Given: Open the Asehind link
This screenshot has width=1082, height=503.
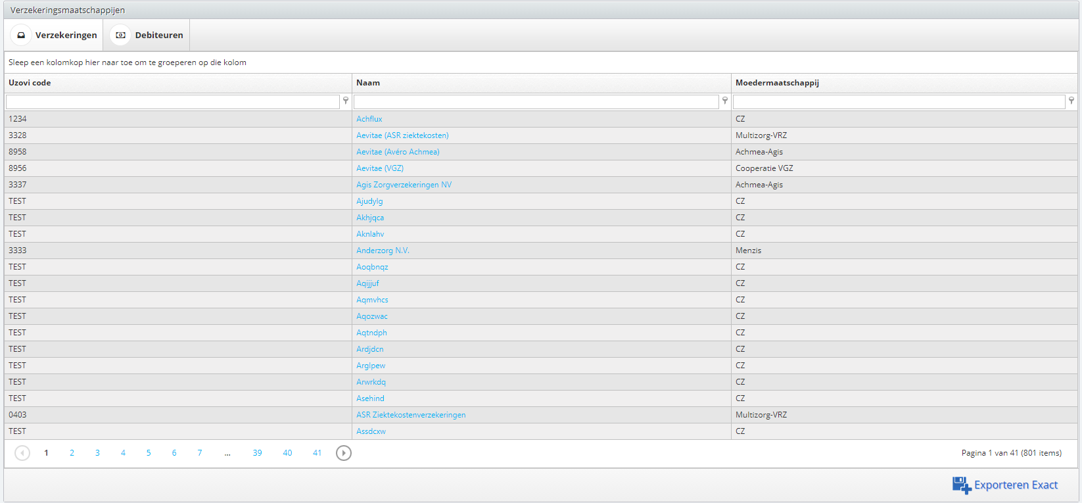Looking at the screenshot, I should point(370,398).
